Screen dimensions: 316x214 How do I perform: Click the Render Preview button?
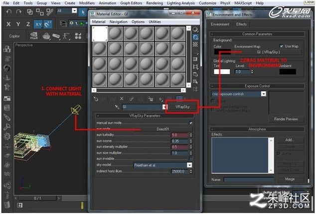click(286, 119)
